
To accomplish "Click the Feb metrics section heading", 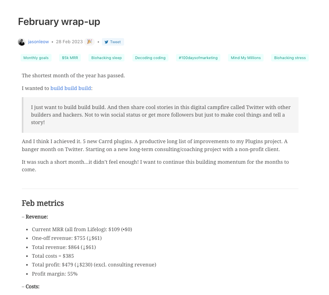I will pos(43,203).
